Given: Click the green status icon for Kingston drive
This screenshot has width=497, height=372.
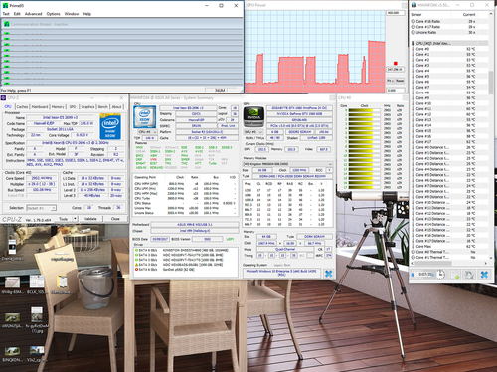Looking at the screenshot, I should (136, 250).
